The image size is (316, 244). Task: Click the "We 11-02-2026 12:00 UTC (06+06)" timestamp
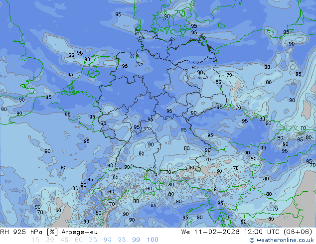click(x=247, y=232)
